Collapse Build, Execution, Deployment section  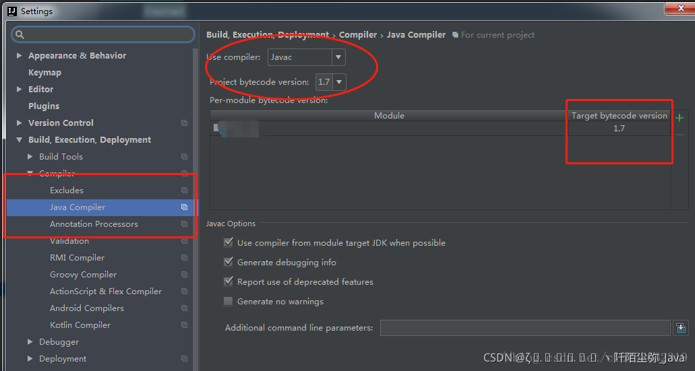click(x=19, y=139)
